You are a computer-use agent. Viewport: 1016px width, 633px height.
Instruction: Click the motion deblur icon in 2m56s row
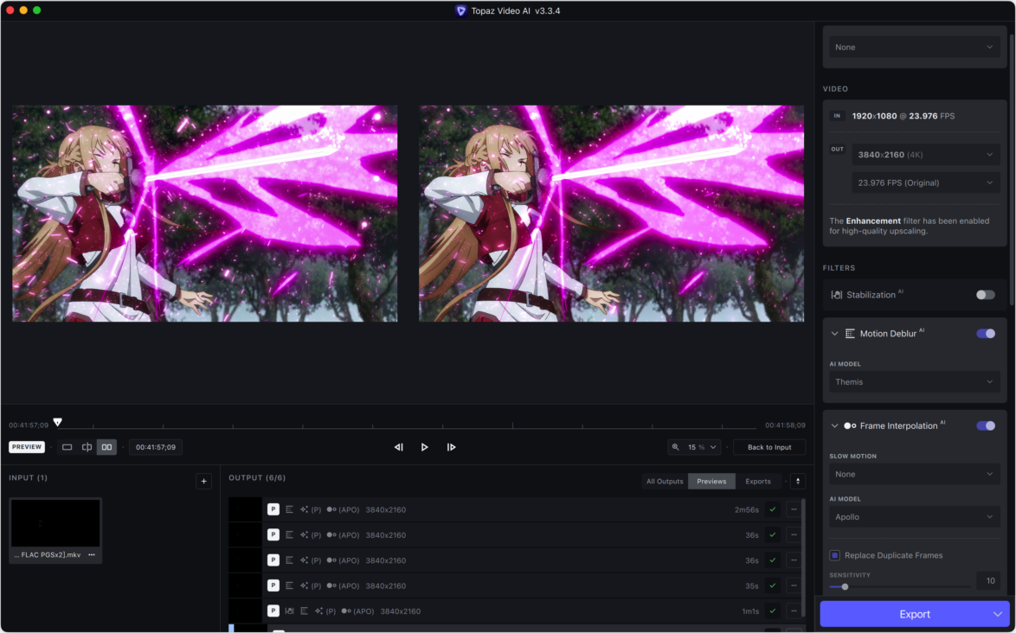[x=290, y=510]
